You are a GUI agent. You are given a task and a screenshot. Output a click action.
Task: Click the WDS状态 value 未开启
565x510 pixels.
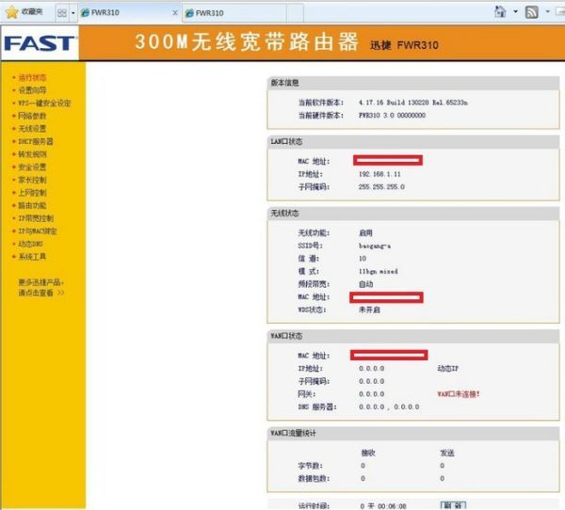pyautogui.click(x=369, y=310)
